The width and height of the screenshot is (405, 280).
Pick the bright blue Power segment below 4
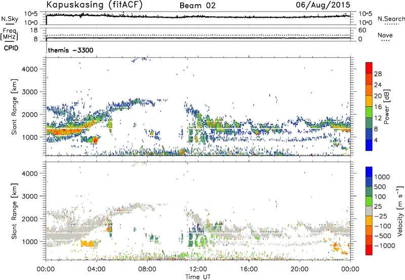point(369,145)
